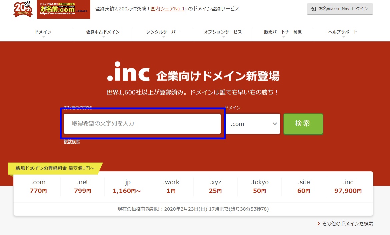Screen dimensions: 390x235
Task: Open お名前.com Navi ログイン button
Action: coord(340,9)
